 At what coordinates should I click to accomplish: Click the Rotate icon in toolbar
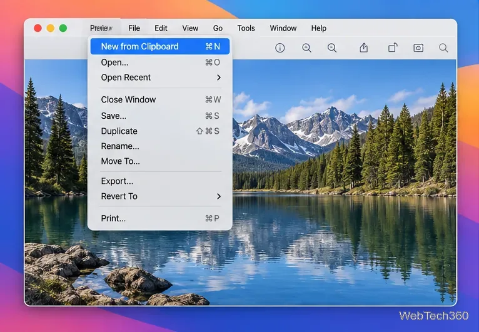(x=393, y=48)
